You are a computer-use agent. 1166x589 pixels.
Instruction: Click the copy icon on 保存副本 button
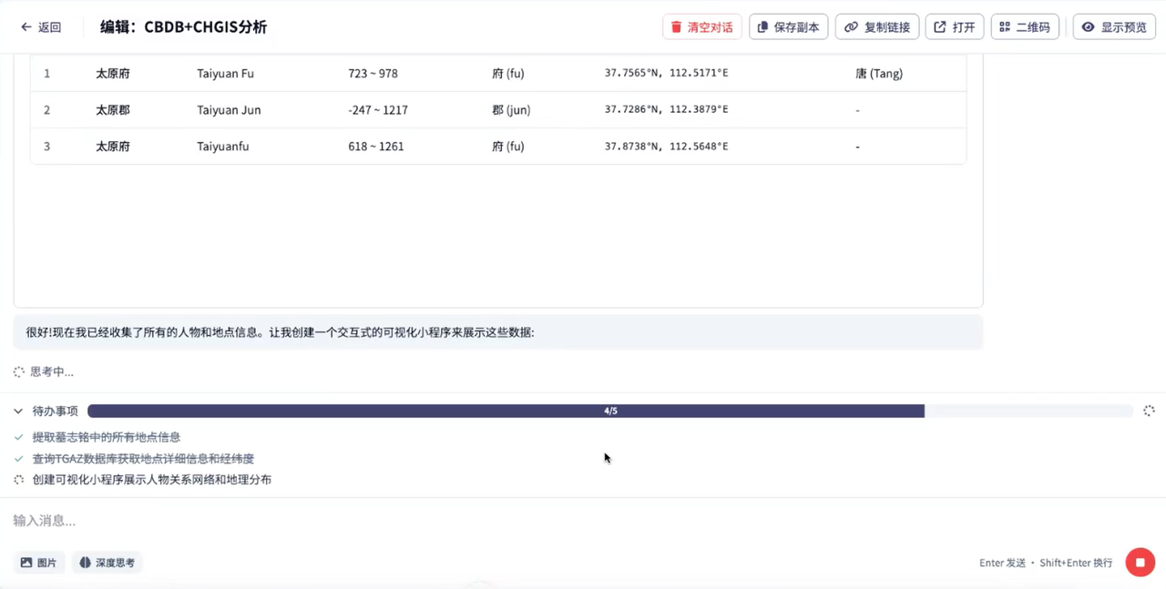pos(762,26)
